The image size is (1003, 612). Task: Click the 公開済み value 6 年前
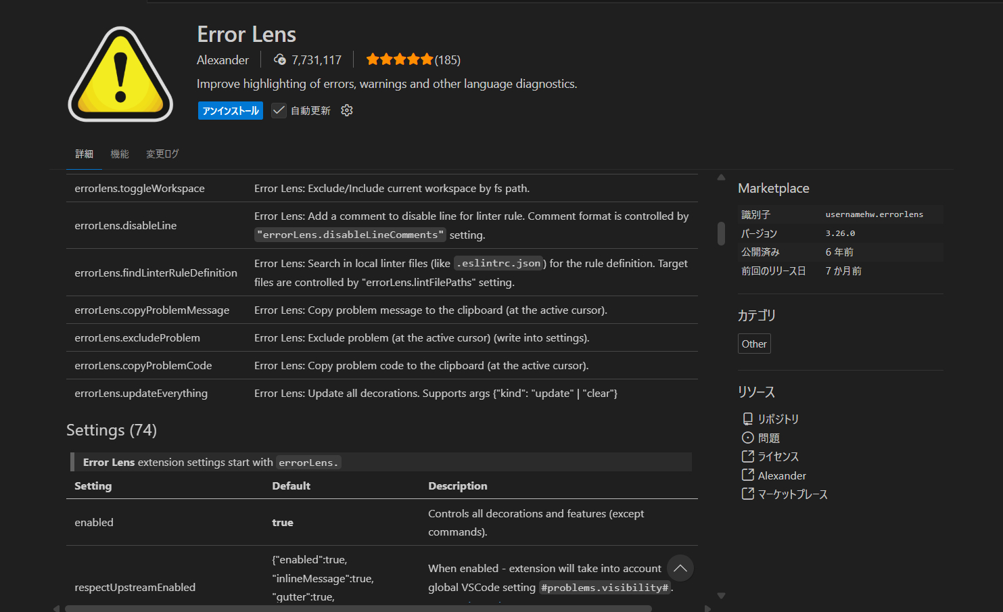839,252
